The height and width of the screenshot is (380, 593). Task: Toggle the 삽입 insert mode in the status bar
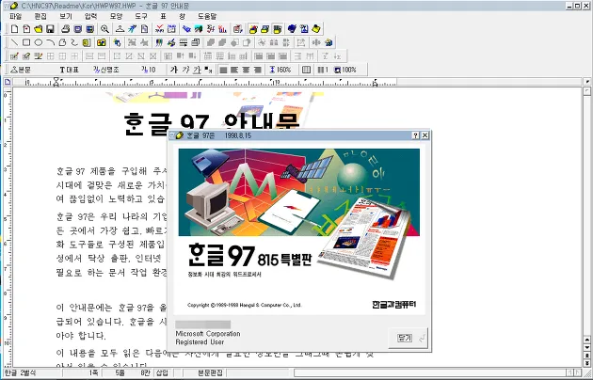click(162, 372)
